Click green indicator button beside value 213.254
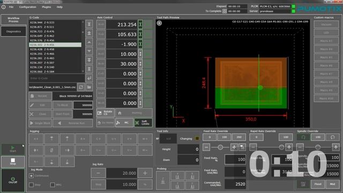343x193 pixels. [140, 25]
